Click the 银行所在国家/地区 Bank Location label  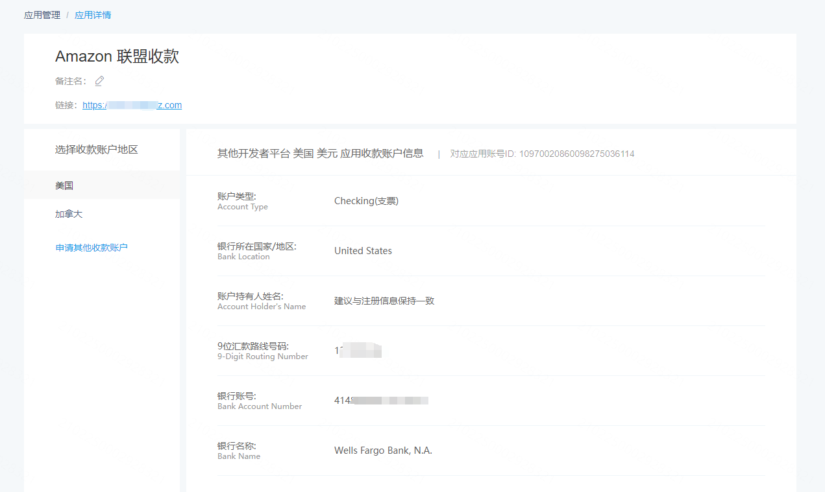coord(256,251)
